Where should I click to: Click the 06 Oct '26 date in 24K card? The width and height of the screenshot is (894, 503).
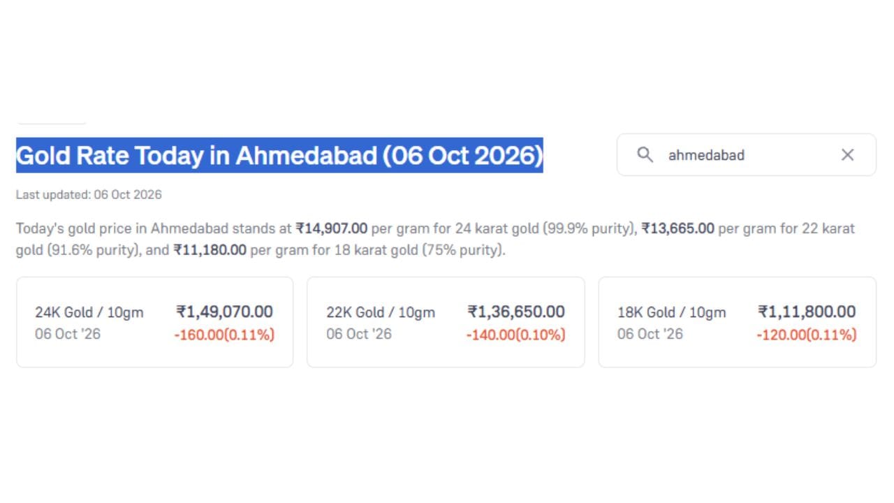click(x=68, y=334)
